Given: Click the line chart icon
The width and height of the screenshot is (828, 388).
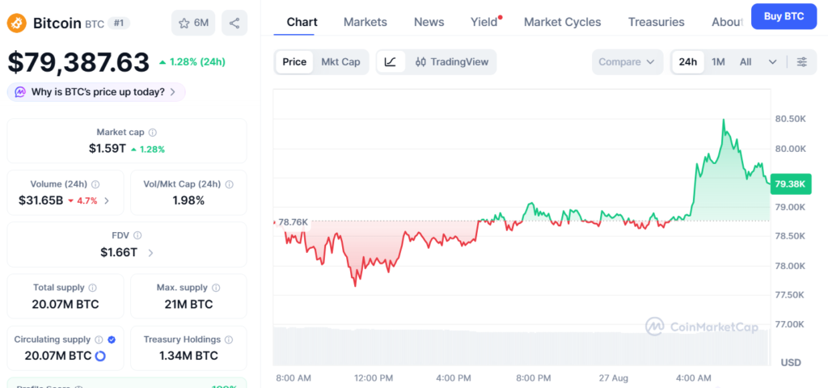Looking at the screenshot, I should click(x=391, y=61).
